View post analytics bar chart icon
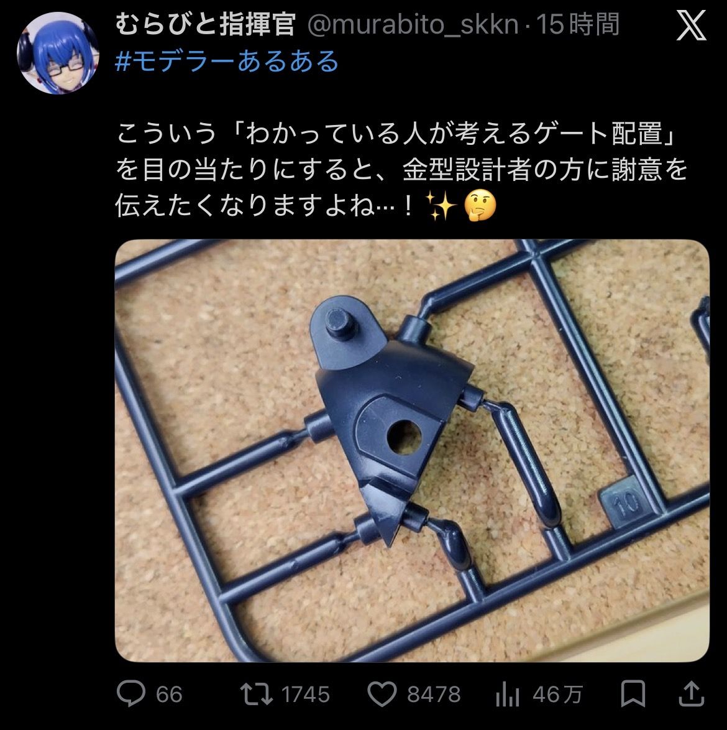Viewport: 727px width, 730px height. point(507,695)
